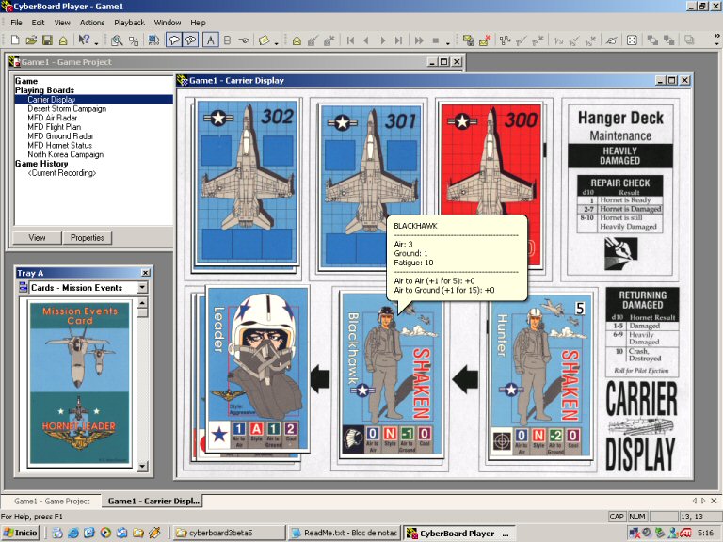Image resolution: width=723 pixels, height=542 pixels.
Task: Click the letter B toolbar button
Action: click(227, 40)
